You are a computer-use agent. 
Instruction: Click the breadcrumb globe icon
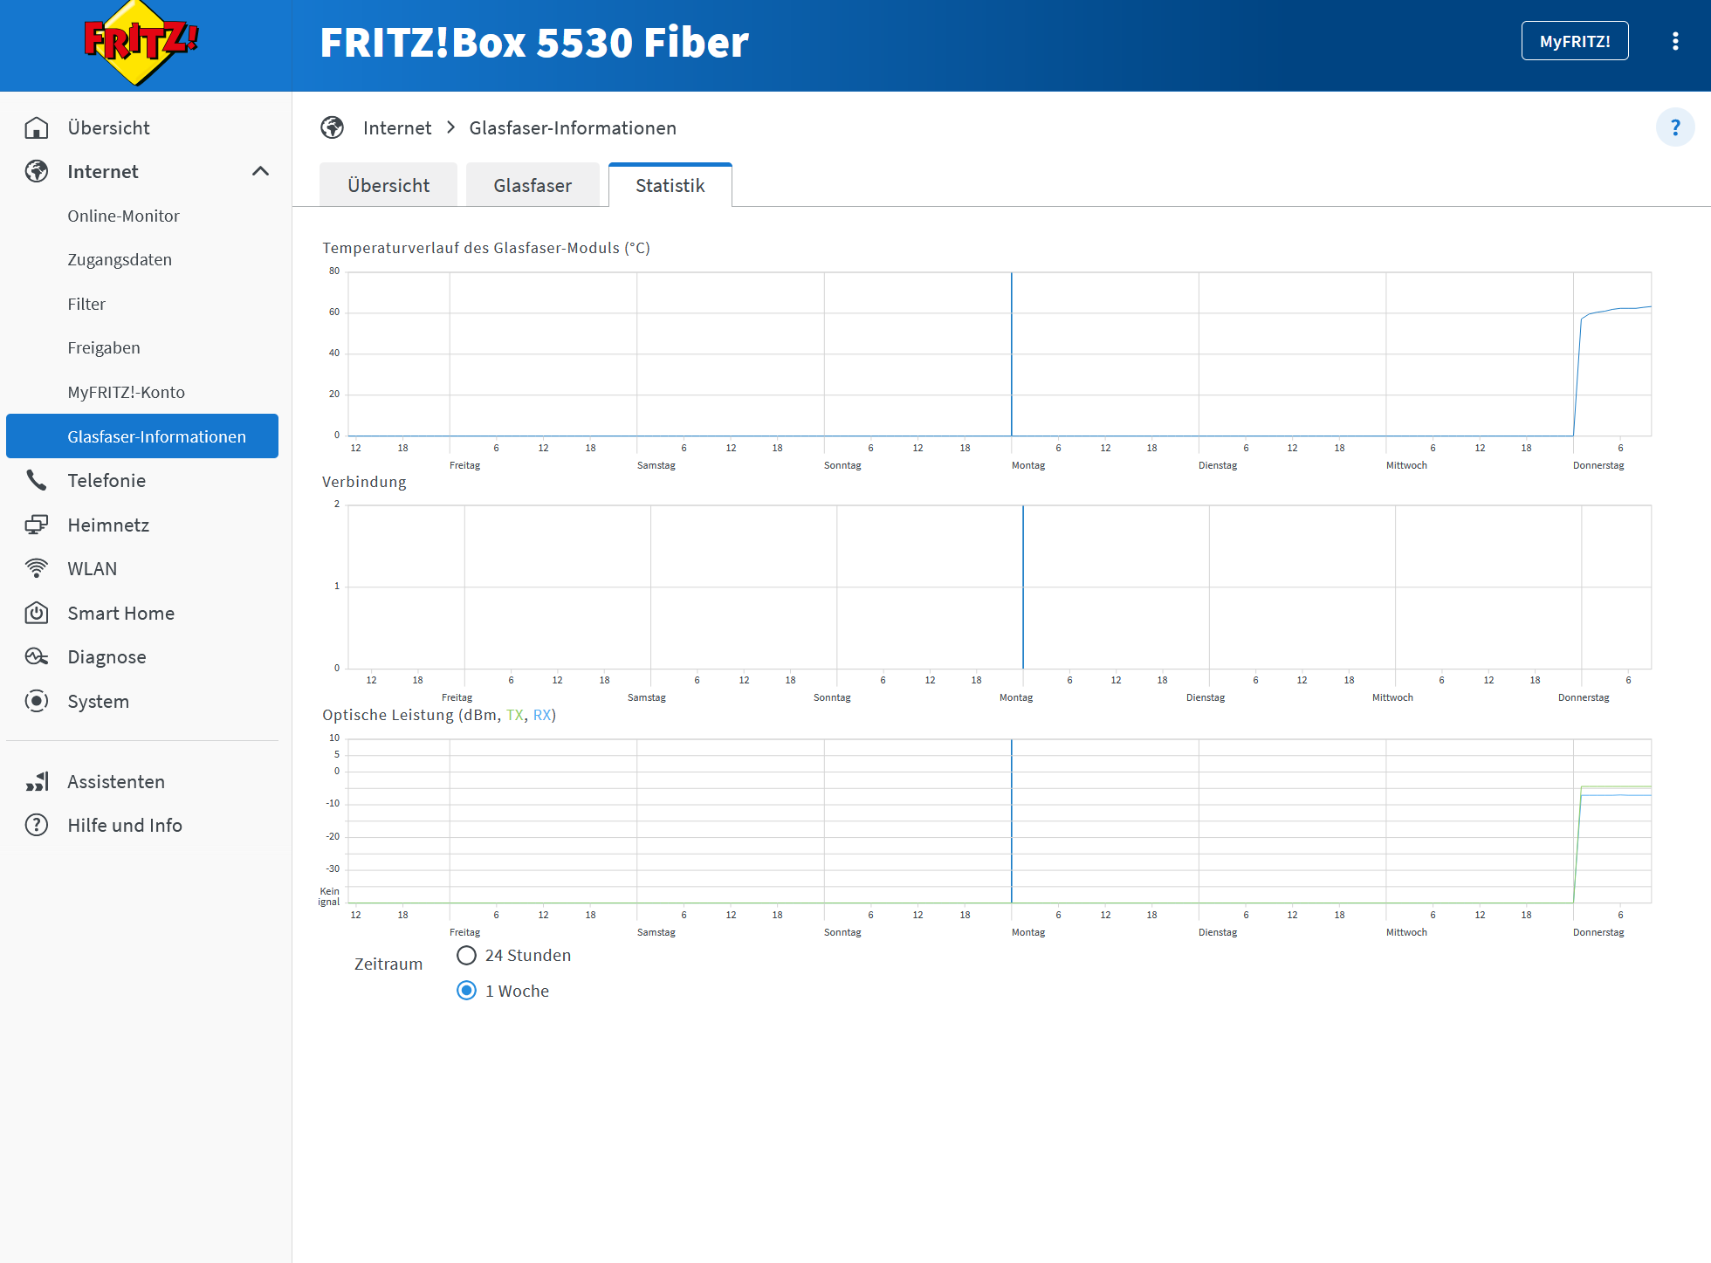coord(333,127)
